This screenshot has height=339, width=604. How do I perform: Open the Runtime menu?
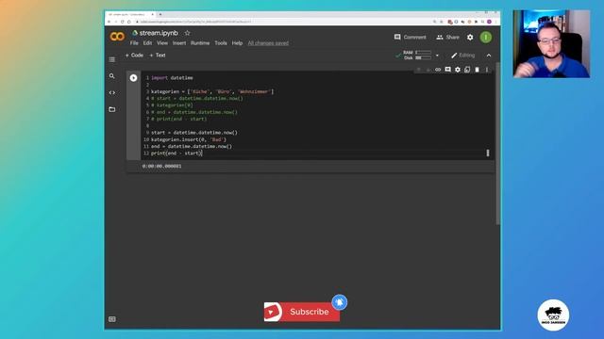pos(200,43)
